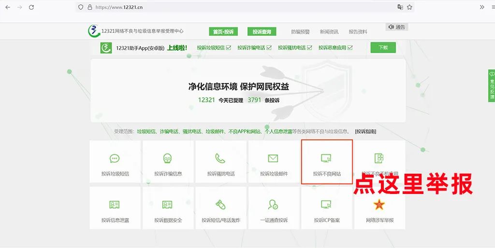This screenshot has width=495, height=248.
Task: Click the 个人信息泄露 scope link
Action: pyautogui.click(x=278, y=131)
